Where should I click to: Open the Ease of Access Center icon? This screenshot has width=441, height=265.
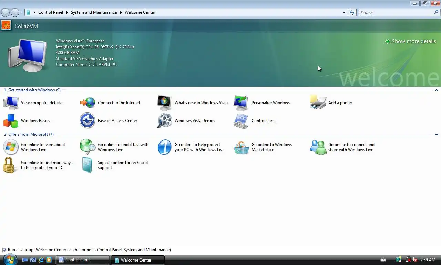pyautogui.click(x=88, y=121)
